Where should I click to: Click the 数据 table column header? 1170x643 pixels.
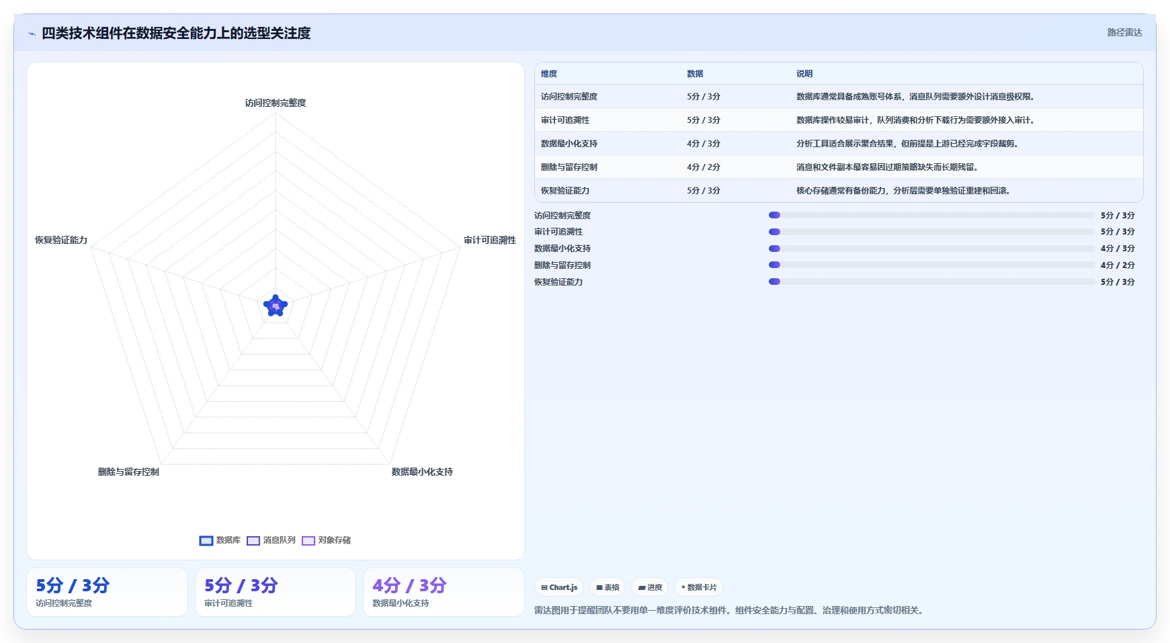click(x=695, y=74)
